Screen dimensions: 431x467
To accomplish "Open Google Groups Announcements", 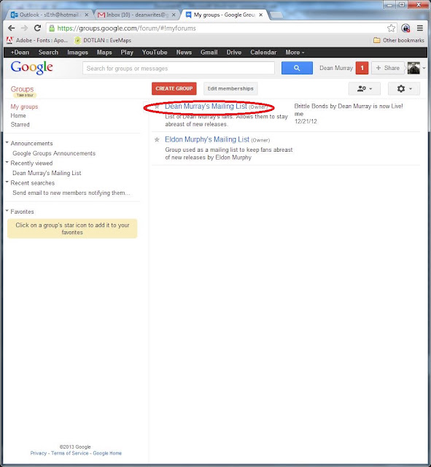I will [x=54, y=153].
